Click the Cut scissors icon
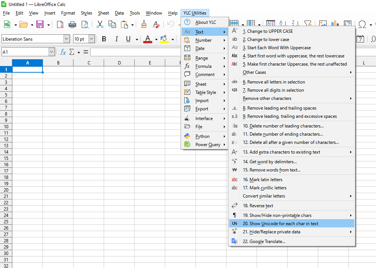 [x=100, y=25]
